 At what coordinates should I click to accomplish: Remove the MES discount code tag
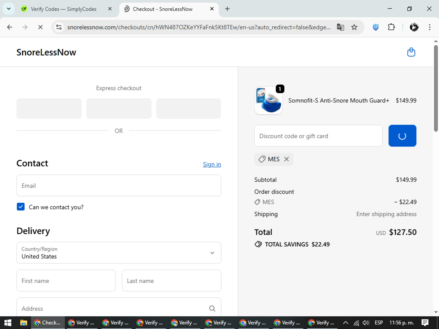pyautogui.click(x=287, y=159)
